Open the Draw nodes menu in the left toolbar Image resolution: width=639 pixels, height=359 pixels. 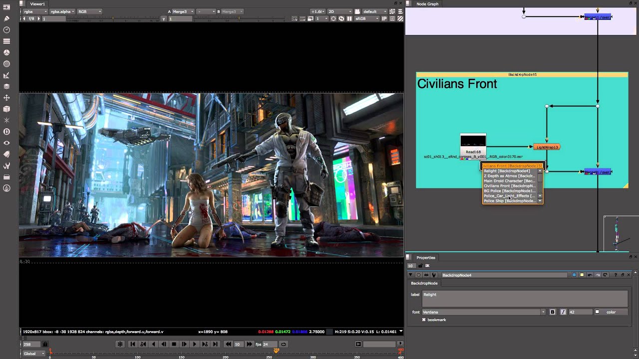point(6,18)
